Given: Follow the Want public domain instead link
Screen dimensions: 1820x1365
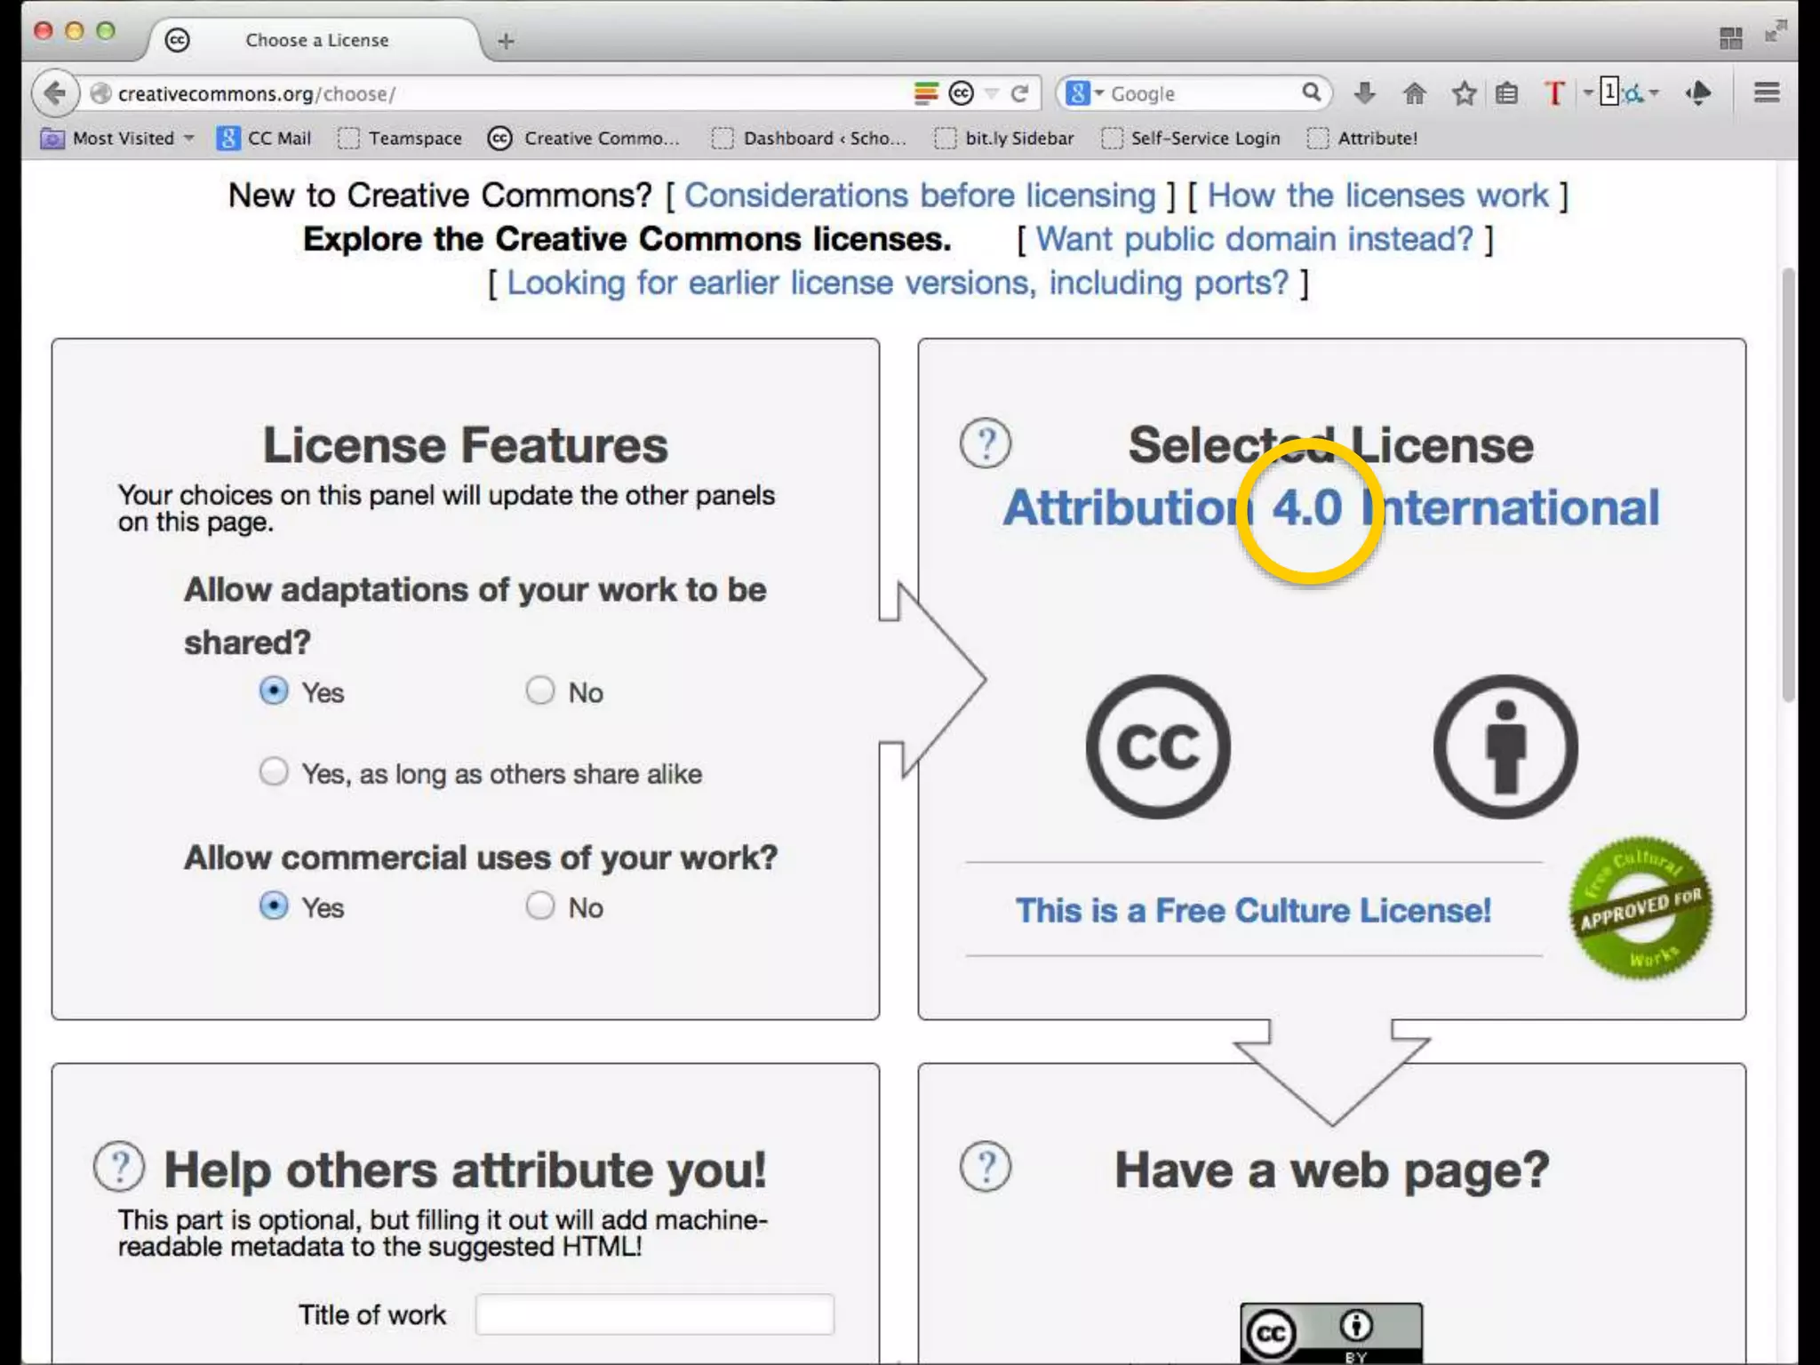Looking at the screenshot, I should click(x=1254, y=239).
